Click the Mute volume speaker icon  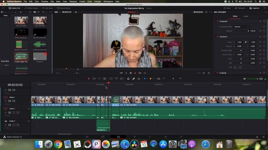coord(245,79)
